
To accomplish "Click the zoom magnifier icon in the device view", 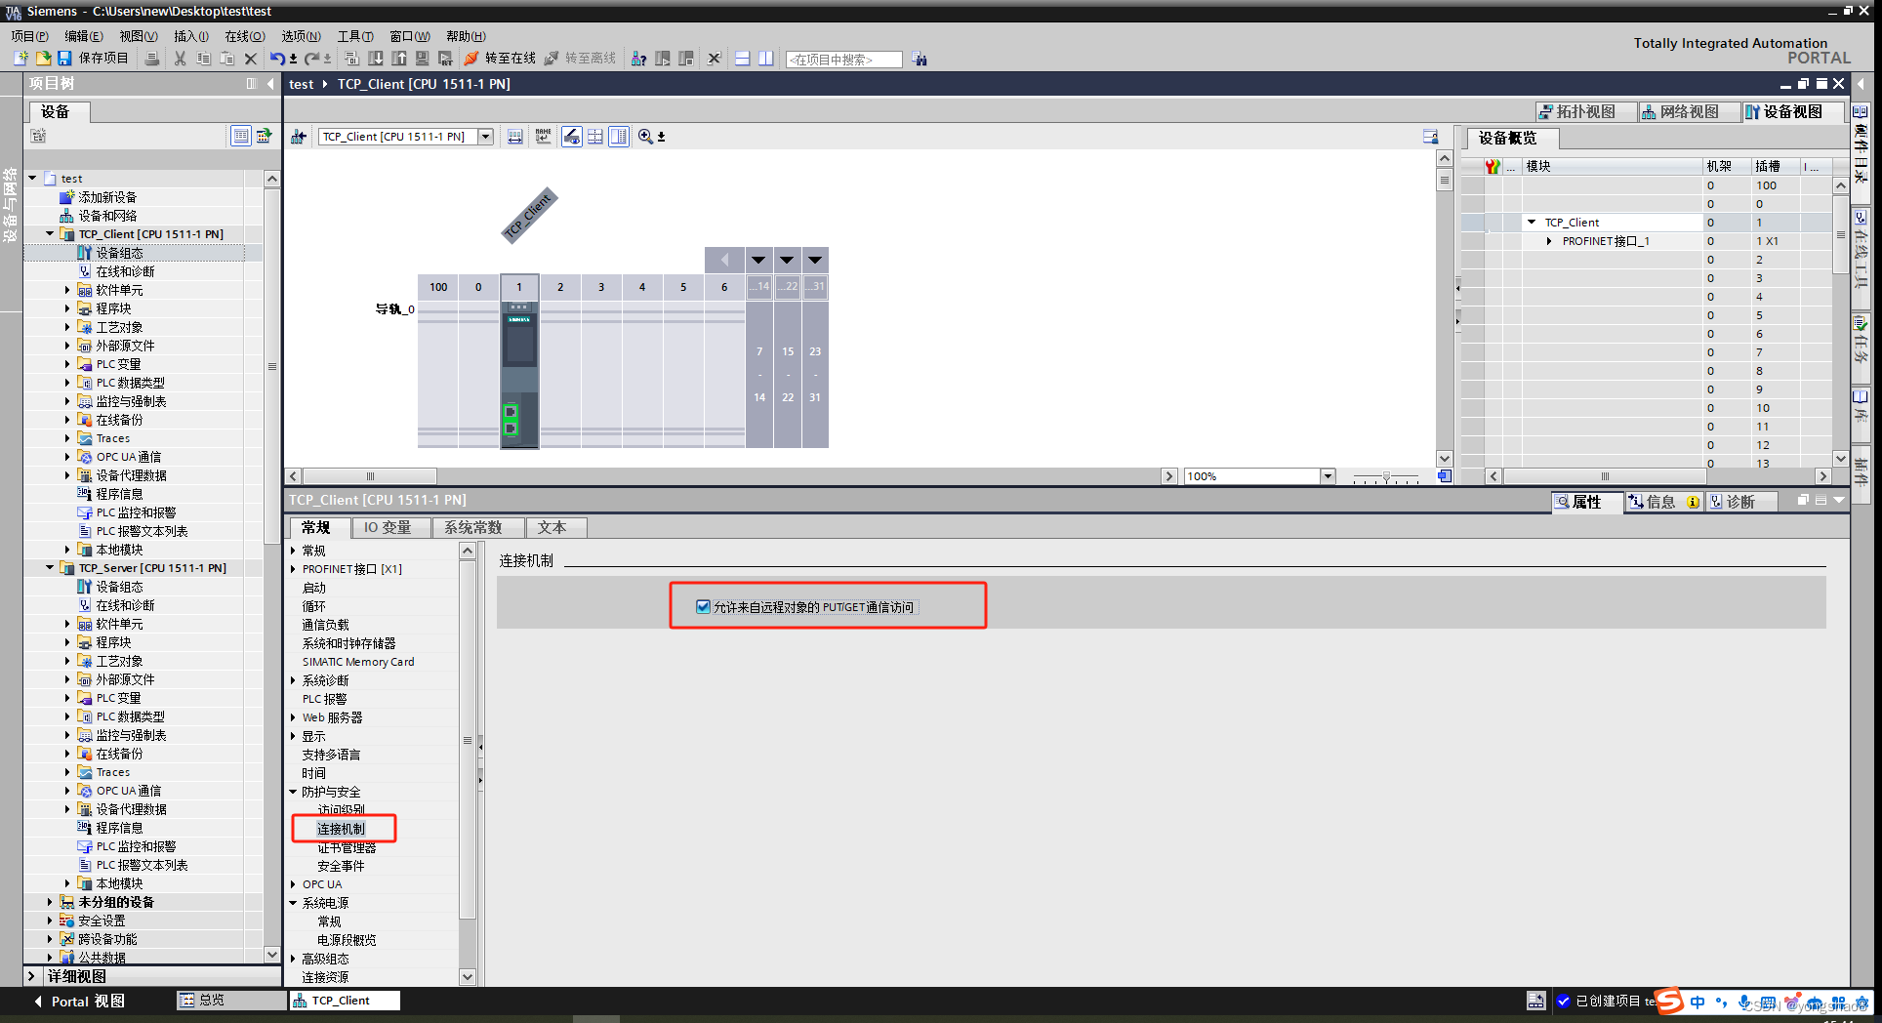I will (645, 137).
